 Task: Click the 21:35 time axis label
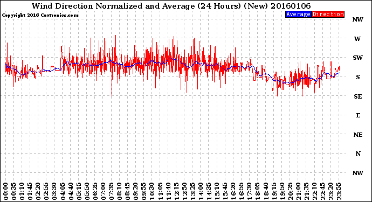pyautogui.click(x=306, y=191)
